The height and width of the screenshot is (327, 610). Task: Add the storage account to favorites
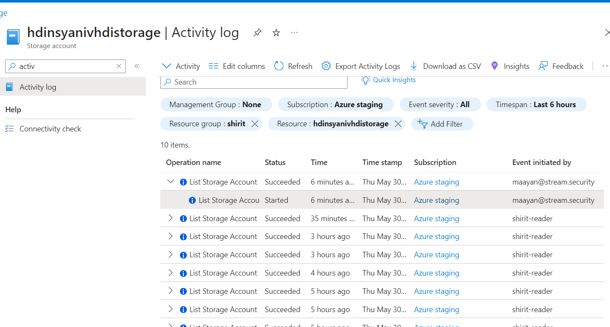pyautogui.click(x=276, y=33)
